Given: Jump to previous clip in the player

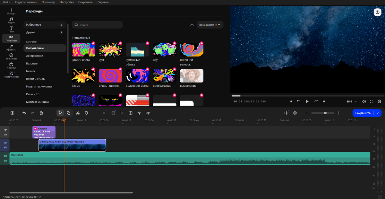Looking at the screenshot, I should [291, 101].
